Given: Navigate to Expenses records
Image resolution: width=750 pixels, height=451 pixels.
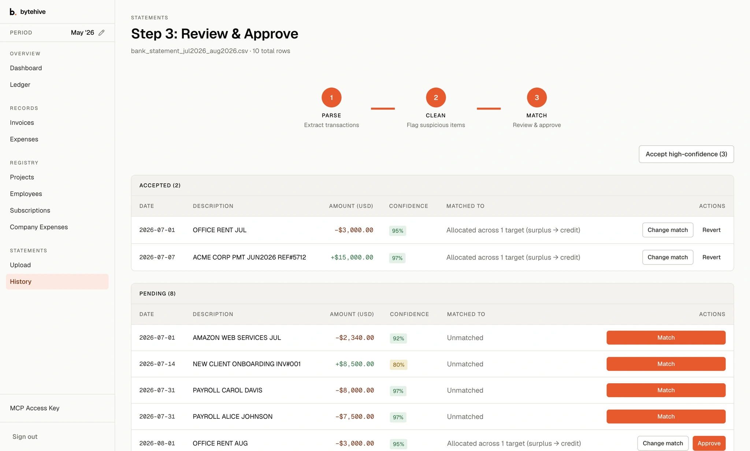Looking at the screenshot, I should pos(24,139).
